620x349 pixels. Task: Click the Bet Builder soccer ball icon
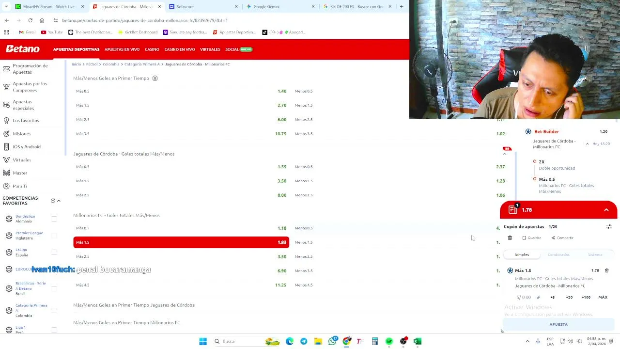tap(528, 131)
